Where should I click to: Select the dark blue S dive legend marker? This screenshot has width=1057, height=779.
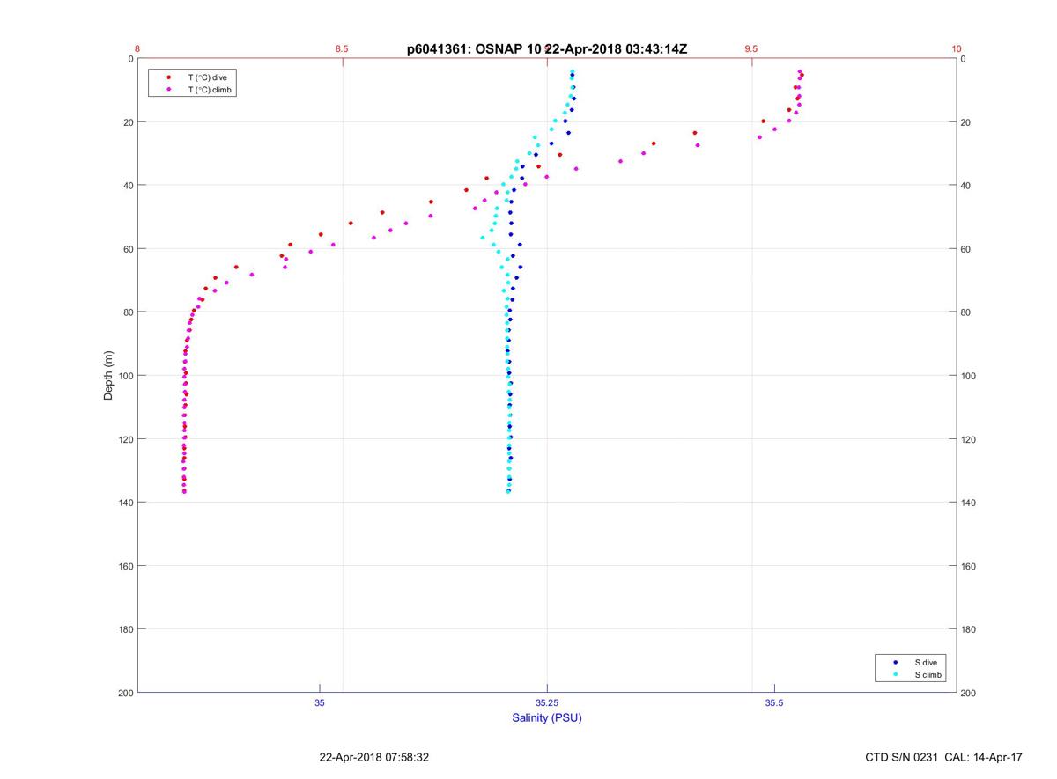point(896,662)
